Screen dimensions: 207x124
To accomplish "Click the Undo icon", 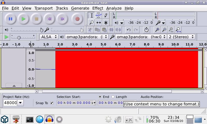I will coord(129,30).
